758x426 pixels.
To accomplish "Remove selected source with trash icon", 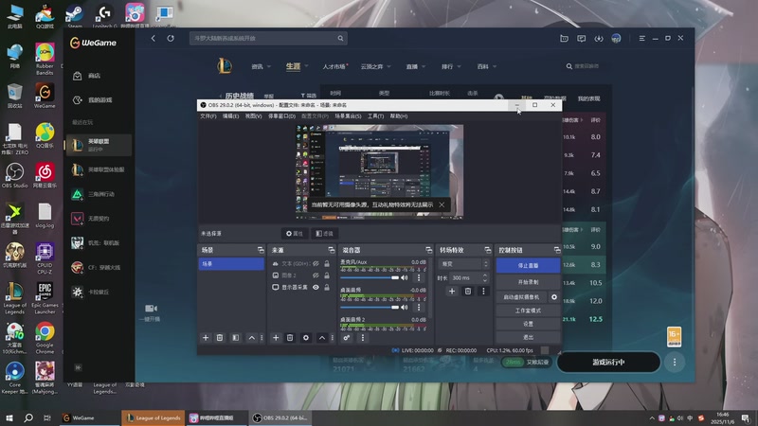I will click(x=290, y=338).
